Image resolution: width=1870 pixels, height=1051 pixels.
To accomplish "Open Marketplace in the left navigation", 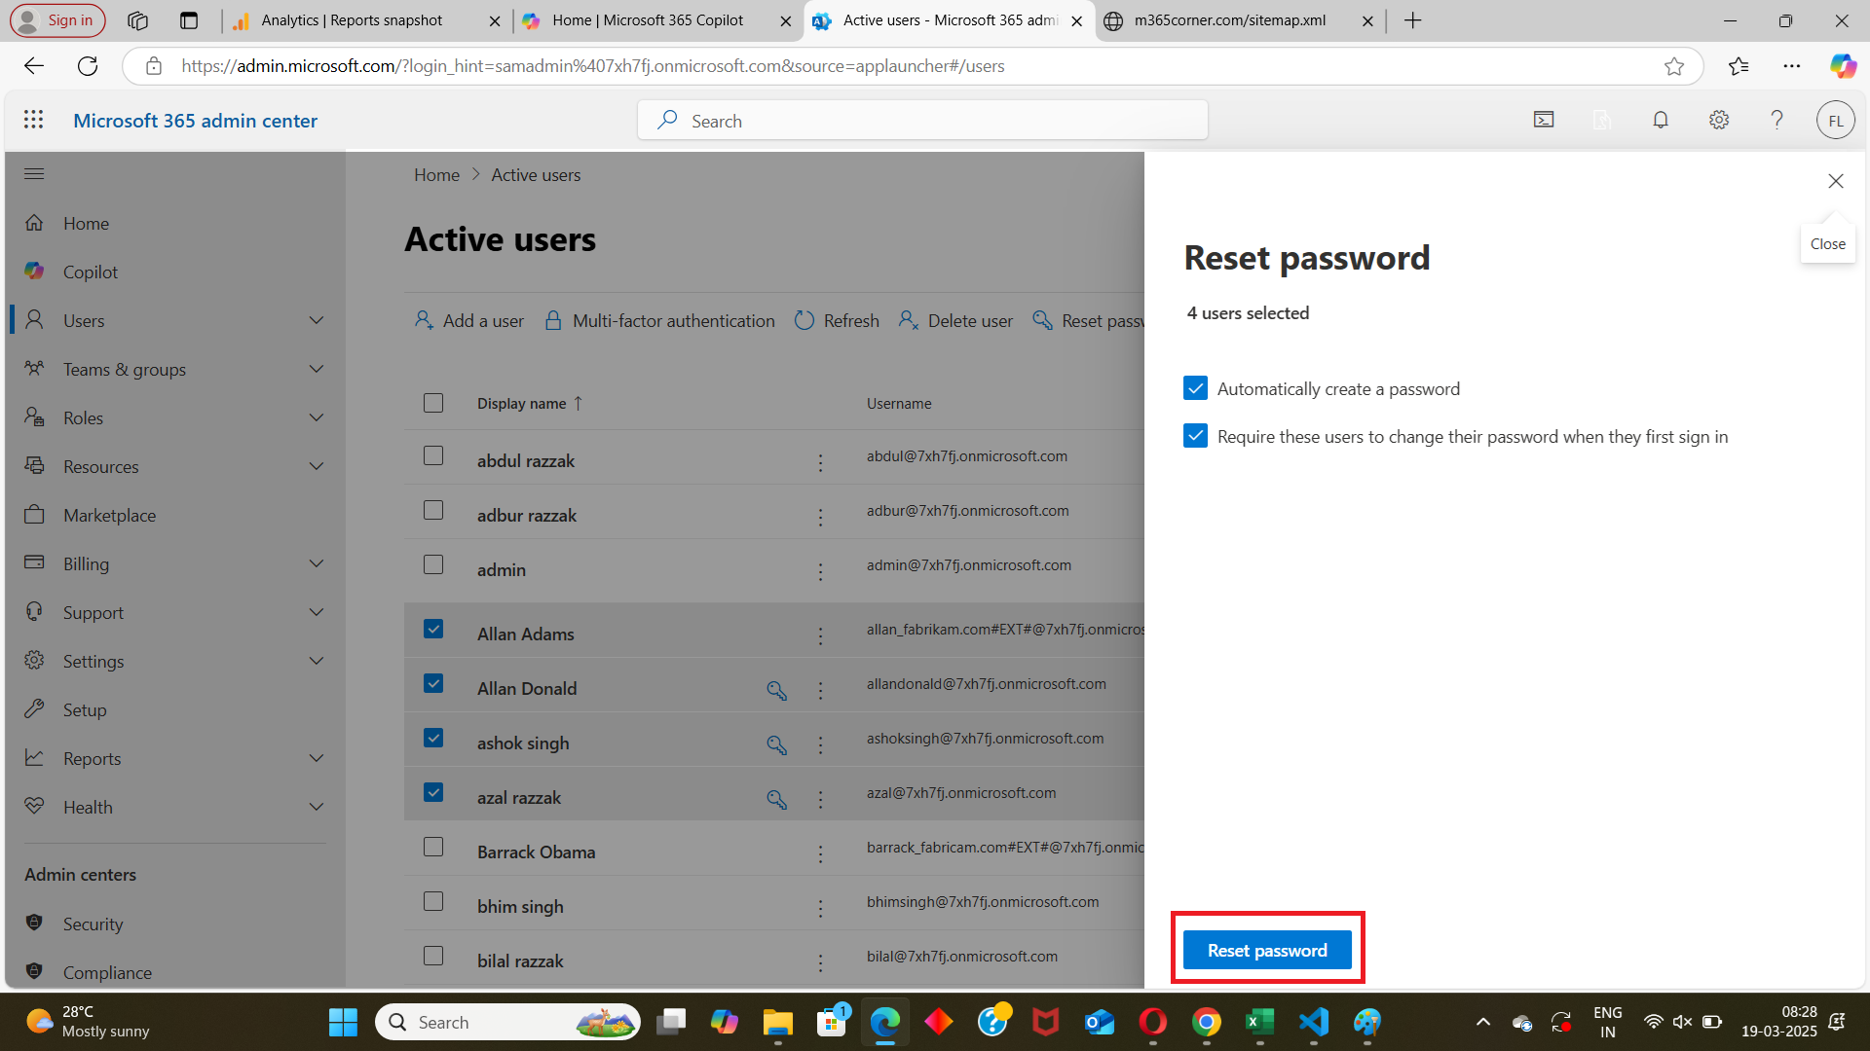I will pyautogui.click(x=109, y=516).
